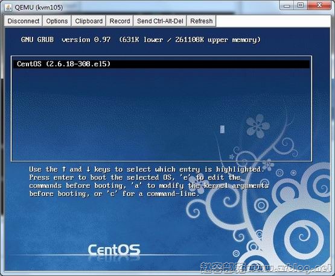Screen dimensions: 335x276
Task: Select the CentOS (2.6.18-308.el5) boot entry
Action: point(161,64)
